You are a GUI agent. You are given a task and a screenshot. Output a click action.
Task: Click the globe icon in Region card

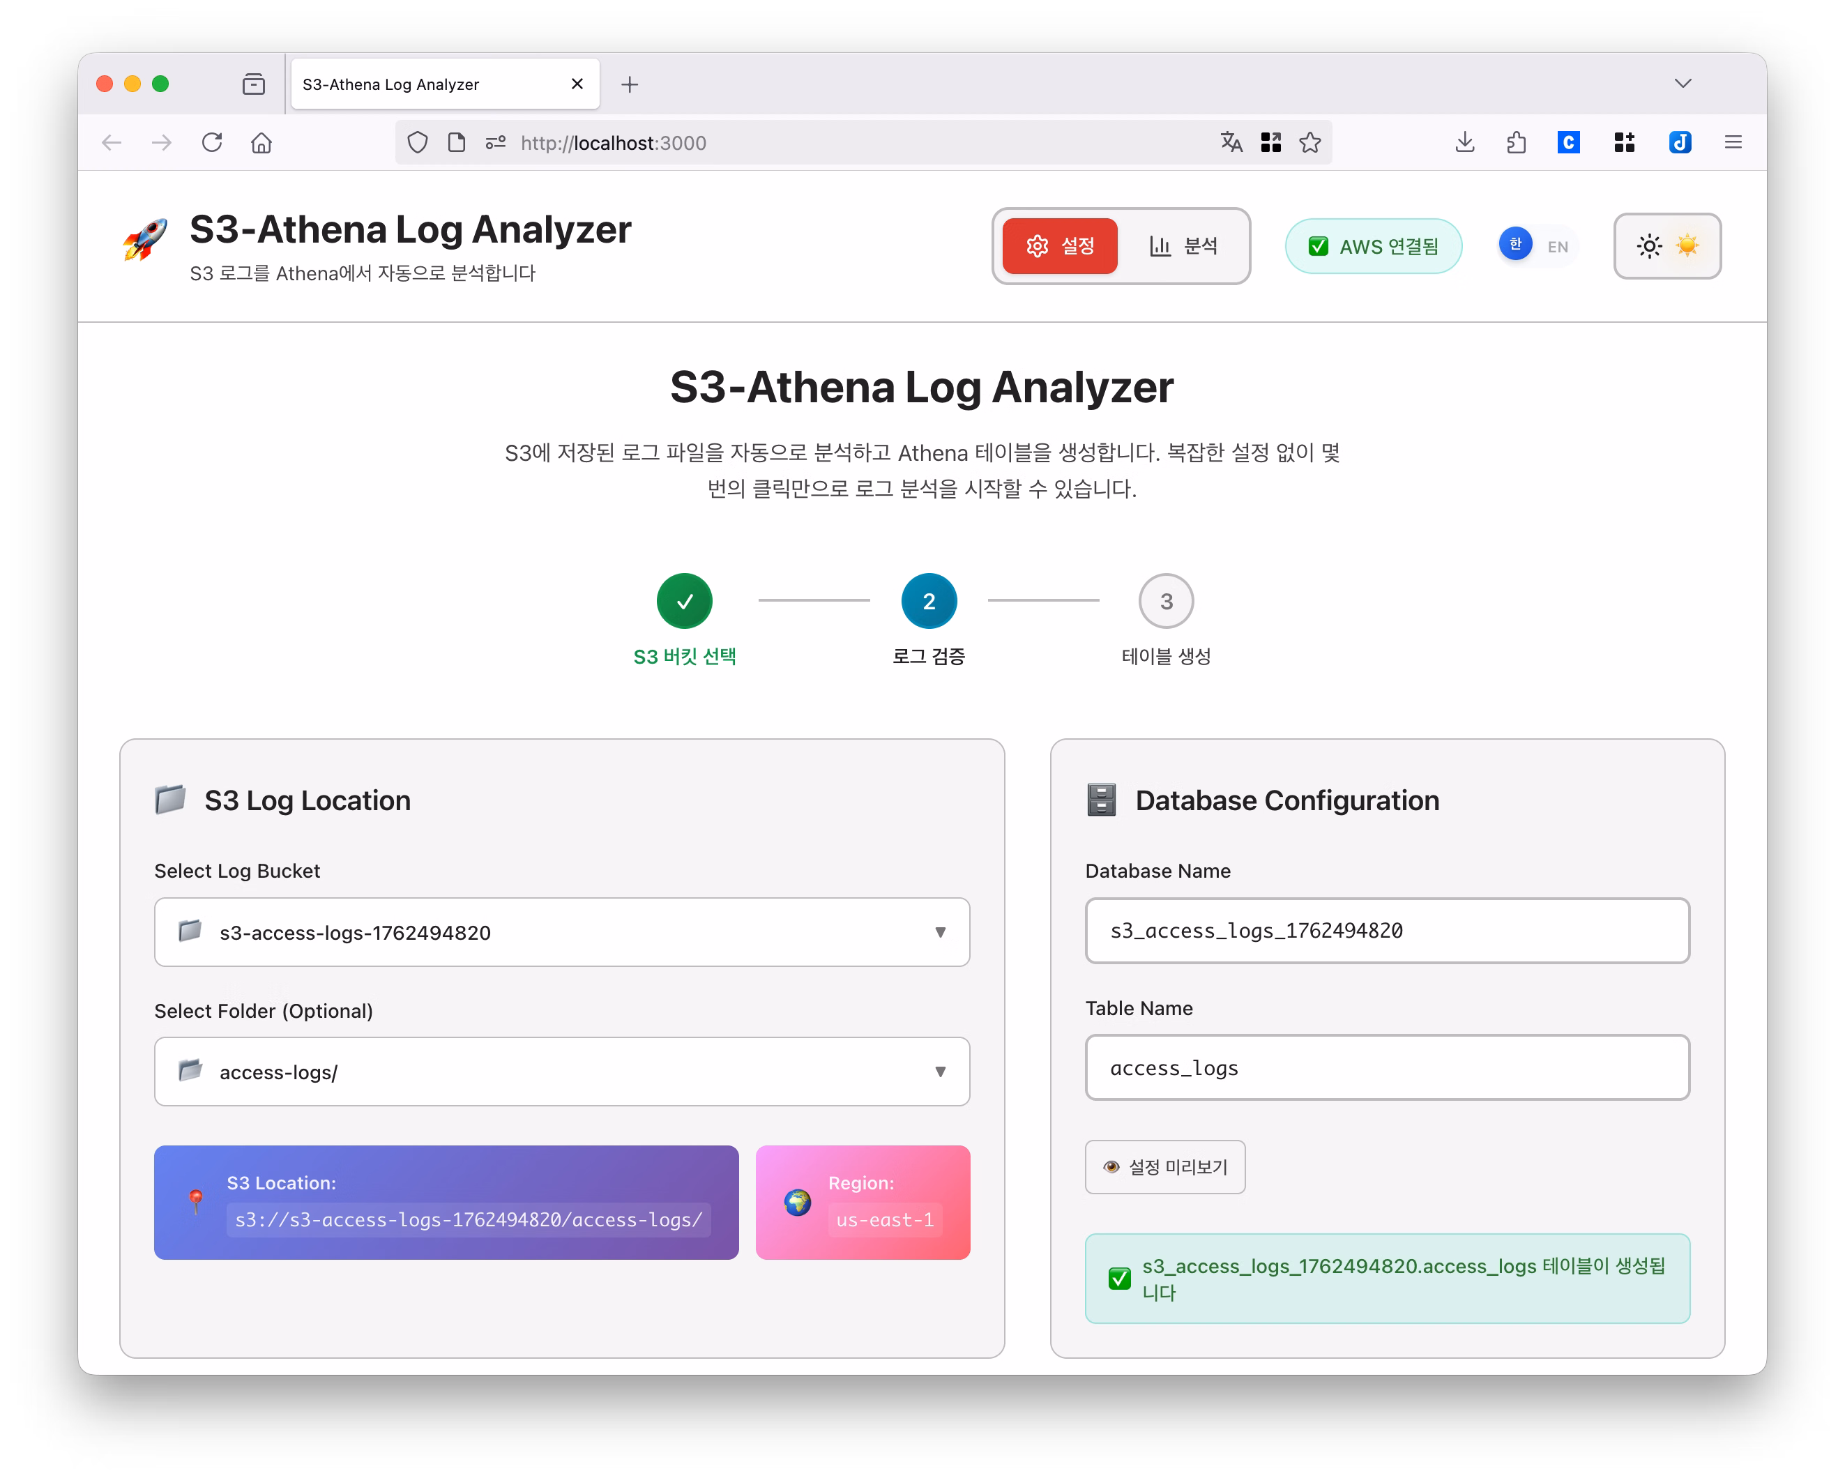pos(797,1203)
